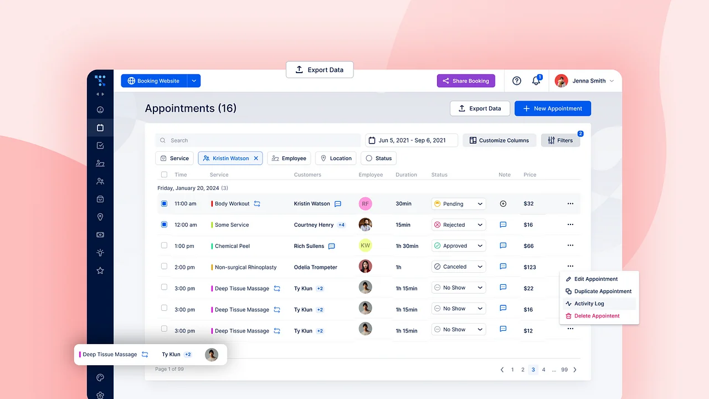The image size is (709, 399).
Task: Remove the Kristin Watson filter chip
Action: pos(255,158)
